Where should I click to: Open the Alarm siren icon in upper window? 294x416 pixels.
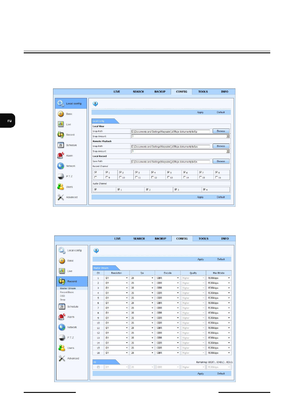click(x=61, y=156)
